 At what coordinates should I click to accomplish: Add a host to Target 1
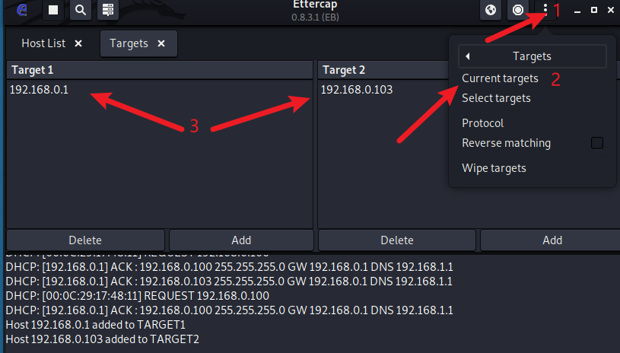tap(241, 240)
